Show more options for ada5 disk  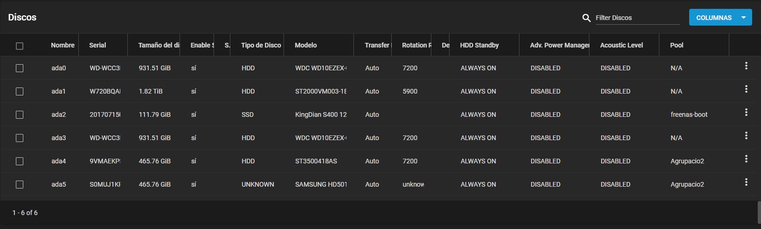tap(746, 182)
